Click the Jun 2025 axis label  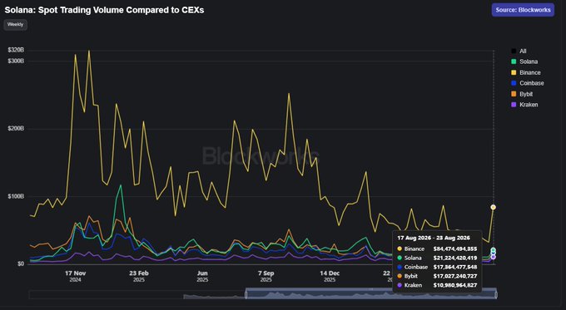(x=202, y=276)
